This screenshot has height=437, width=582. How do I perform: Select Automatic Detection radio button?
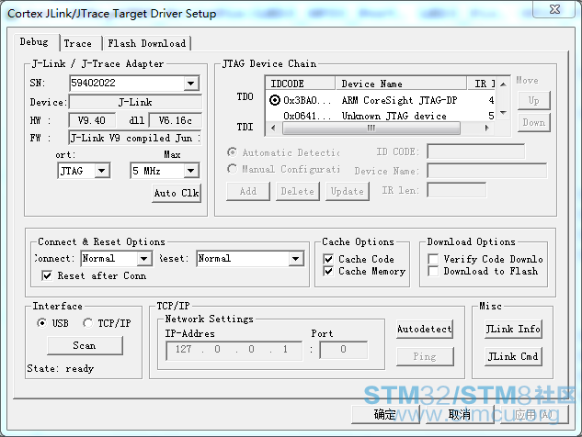(232, 152)
